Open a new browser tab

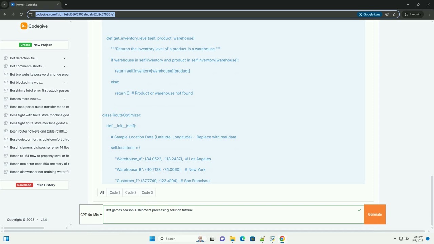click(66, 4)
